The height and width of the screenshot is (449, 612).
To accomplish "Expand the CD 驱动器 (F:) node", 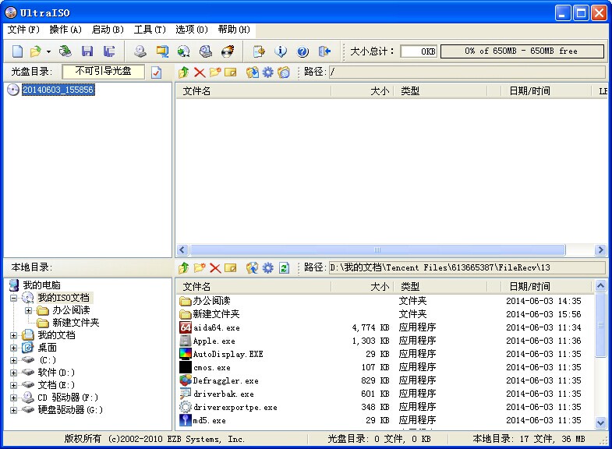I will click(x=14, y=398).
